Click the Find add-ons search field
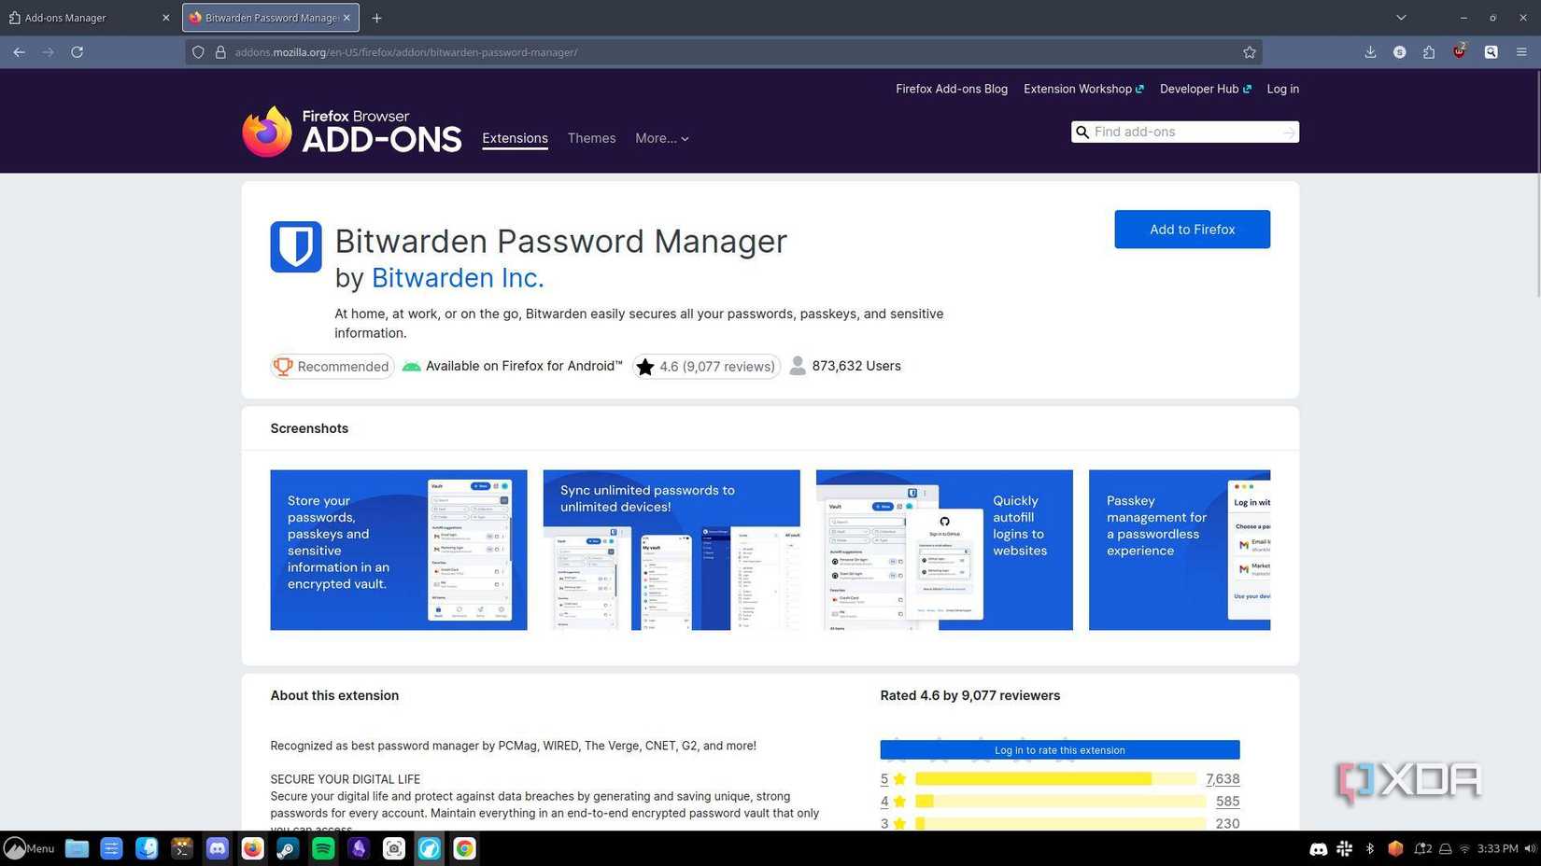The image size is (1541, 866). point(1185,133)
